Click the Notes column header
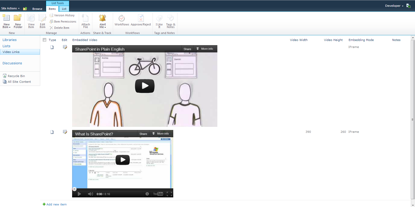 click(x=396, y=40)
